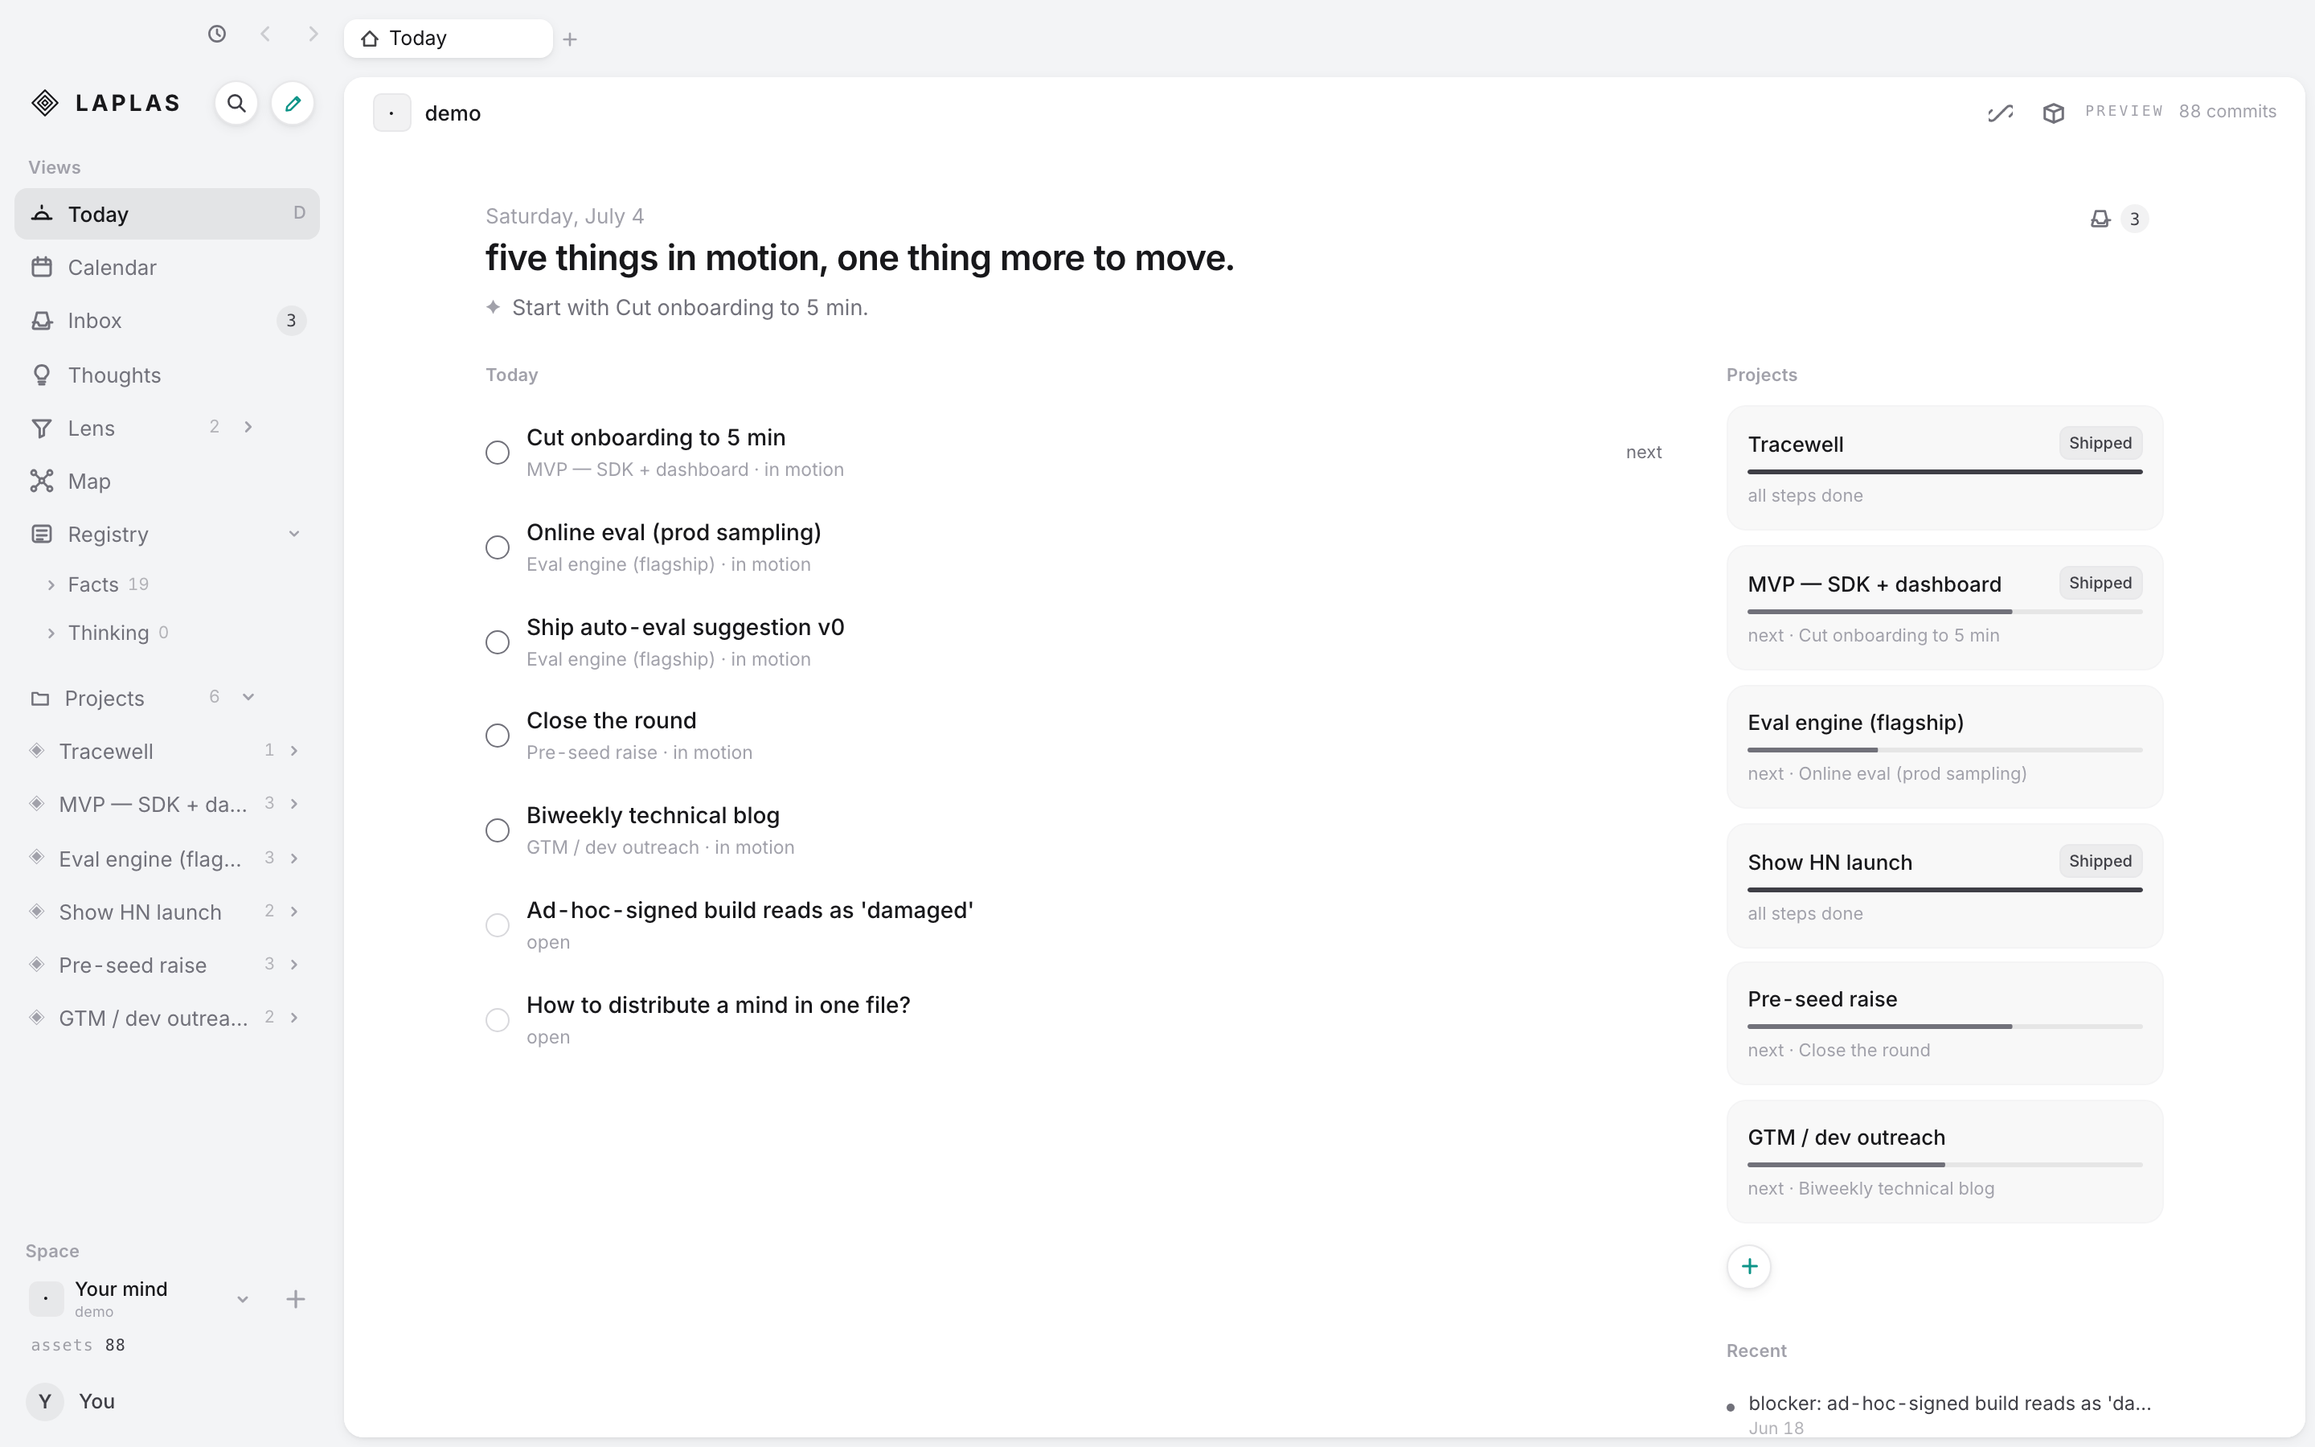
Task: Expand the Lens chevron
Action: coord(248,427)
